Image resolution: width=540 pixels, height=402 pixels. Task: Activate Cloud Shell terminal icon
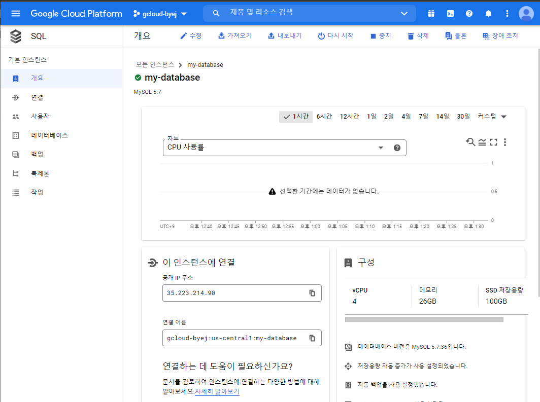point(450,13)
